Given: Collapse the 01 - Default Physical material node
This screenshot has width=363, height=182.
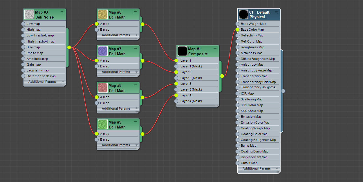Looking at the screenshot, I should pyautogui.click(x=276, y=12).
